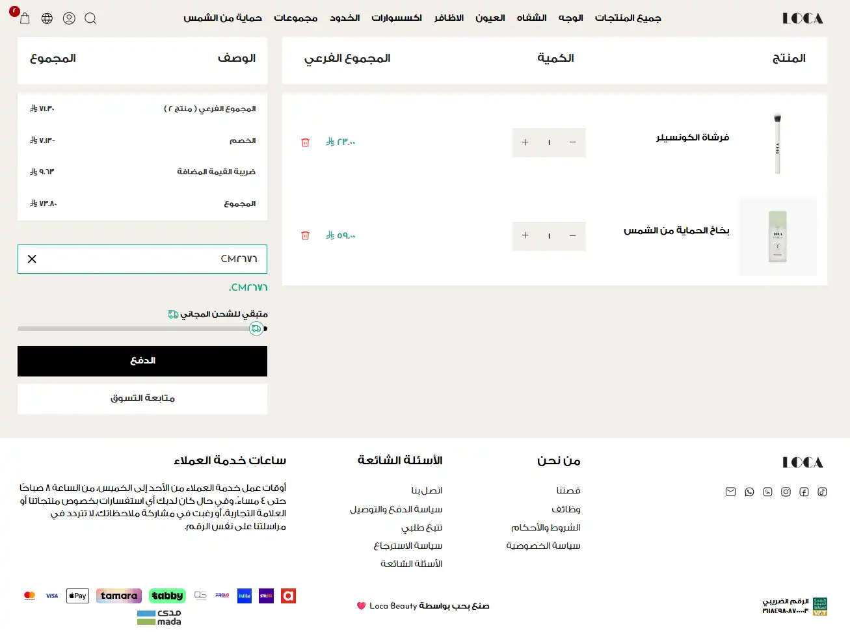This screenshot has height=632, width=850.
Task: Increase quantity of بخاخ الحماية من الشمس
Action: point(525,235)
